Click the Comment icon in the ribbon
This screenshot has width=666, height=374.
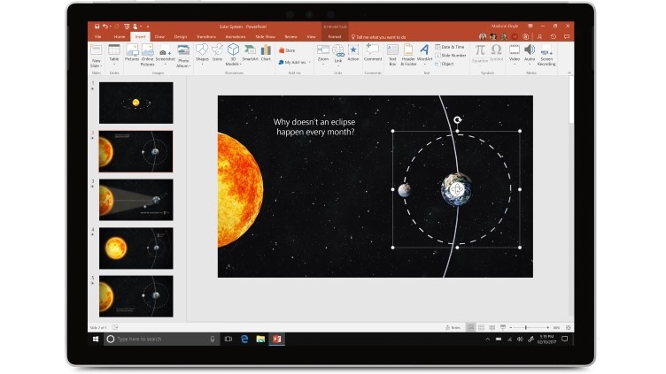click(372, 53)
